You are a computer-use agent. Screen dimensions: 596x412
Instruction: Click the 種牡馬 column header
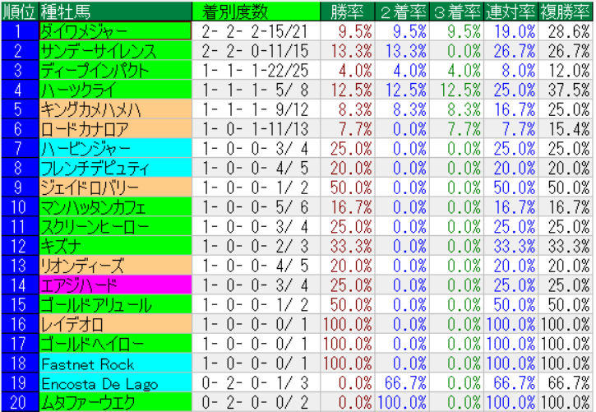click(115, 11)
